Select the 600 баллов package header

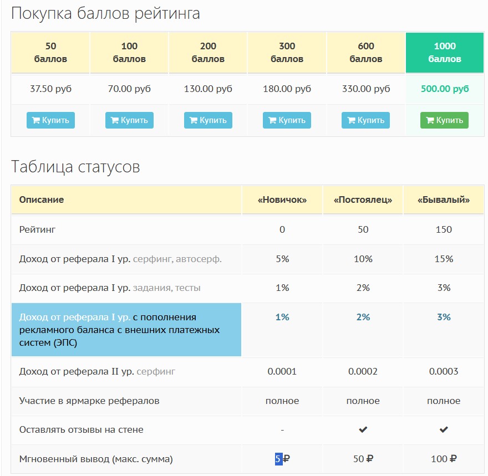pyautogui.click(x=366, y=53)
